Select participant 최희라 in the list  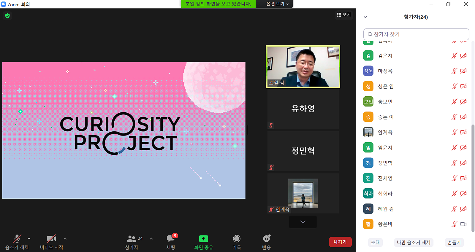tap(416, 194)
